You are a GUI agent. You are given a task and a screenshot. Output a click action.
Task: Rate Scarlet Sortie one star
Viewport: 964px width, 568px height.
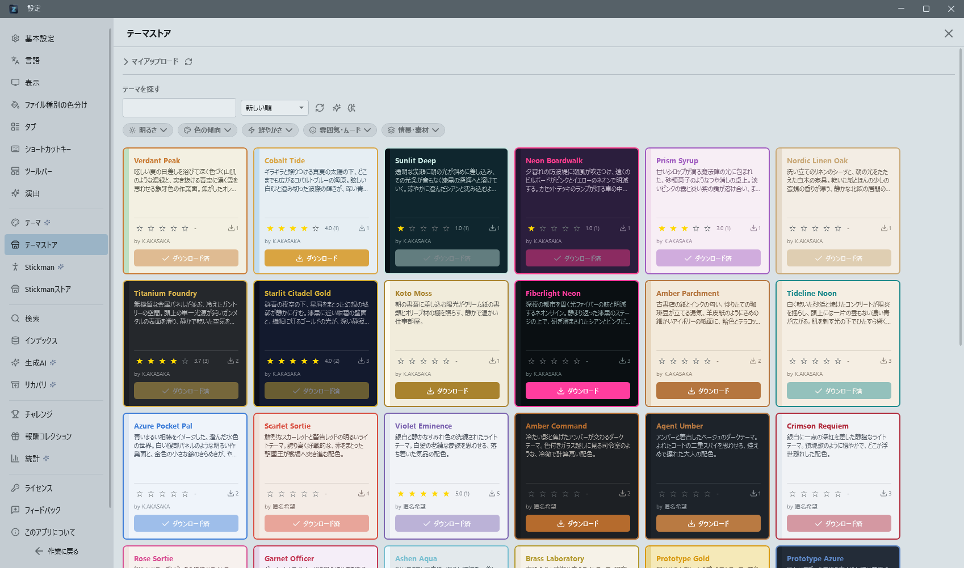(270, 494)
